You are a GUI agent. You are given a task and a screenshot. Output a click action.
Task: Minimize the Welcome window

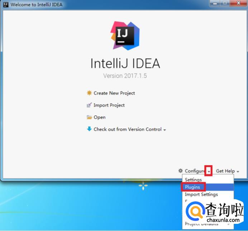[215, 3]
